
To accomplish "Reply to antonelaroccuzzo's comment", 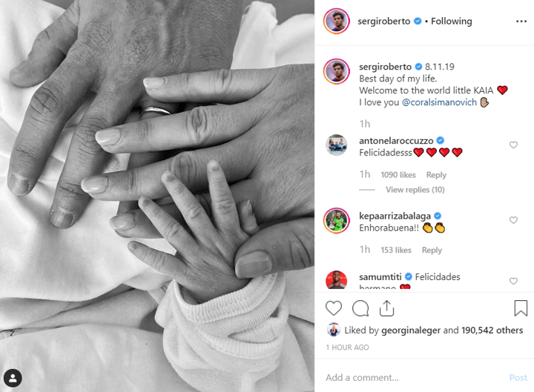I will pyautogui.click(x=436, y=175).
